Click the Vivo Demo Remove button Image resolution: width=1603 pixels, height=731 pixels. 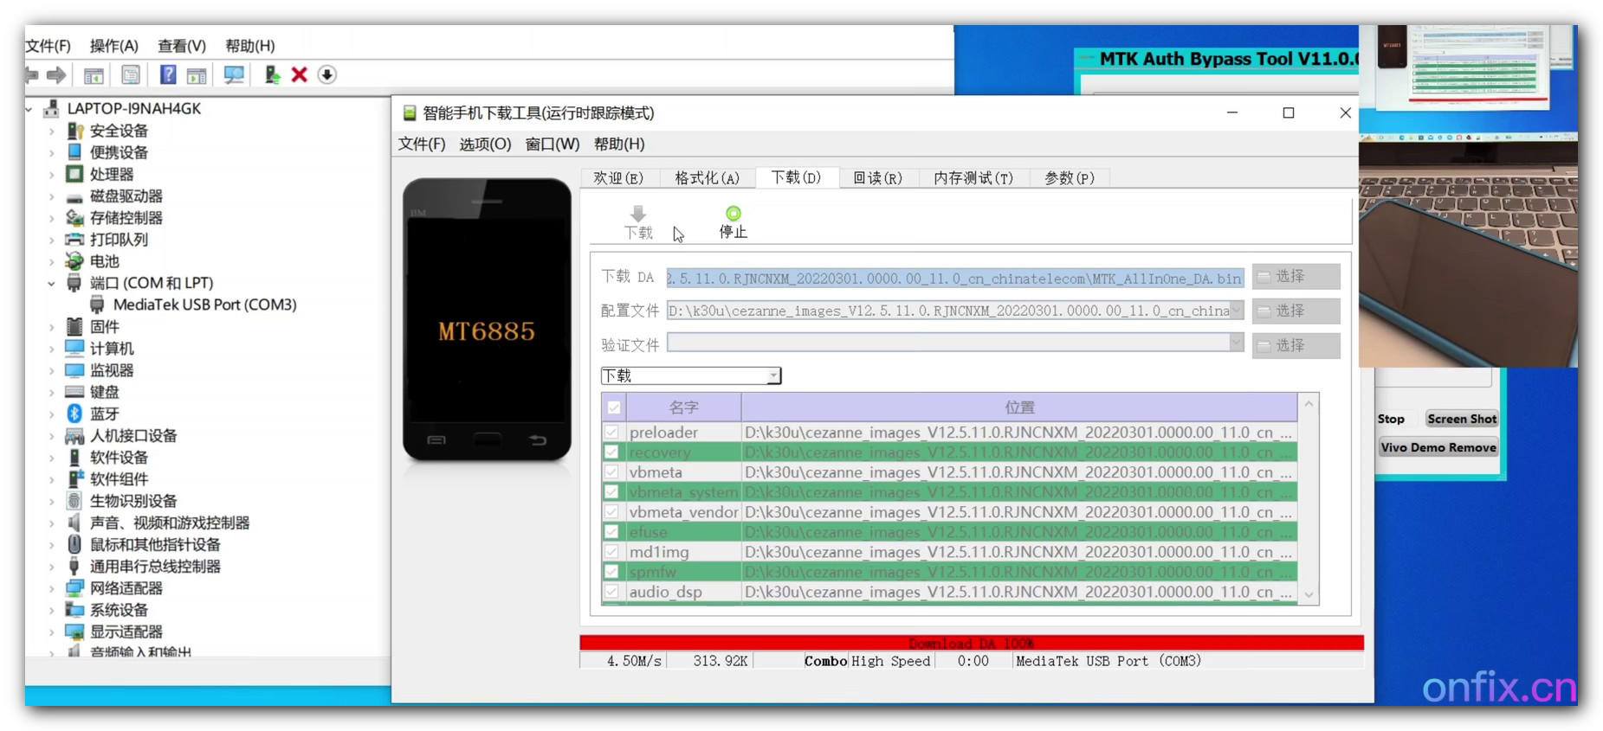point(1438,448)
